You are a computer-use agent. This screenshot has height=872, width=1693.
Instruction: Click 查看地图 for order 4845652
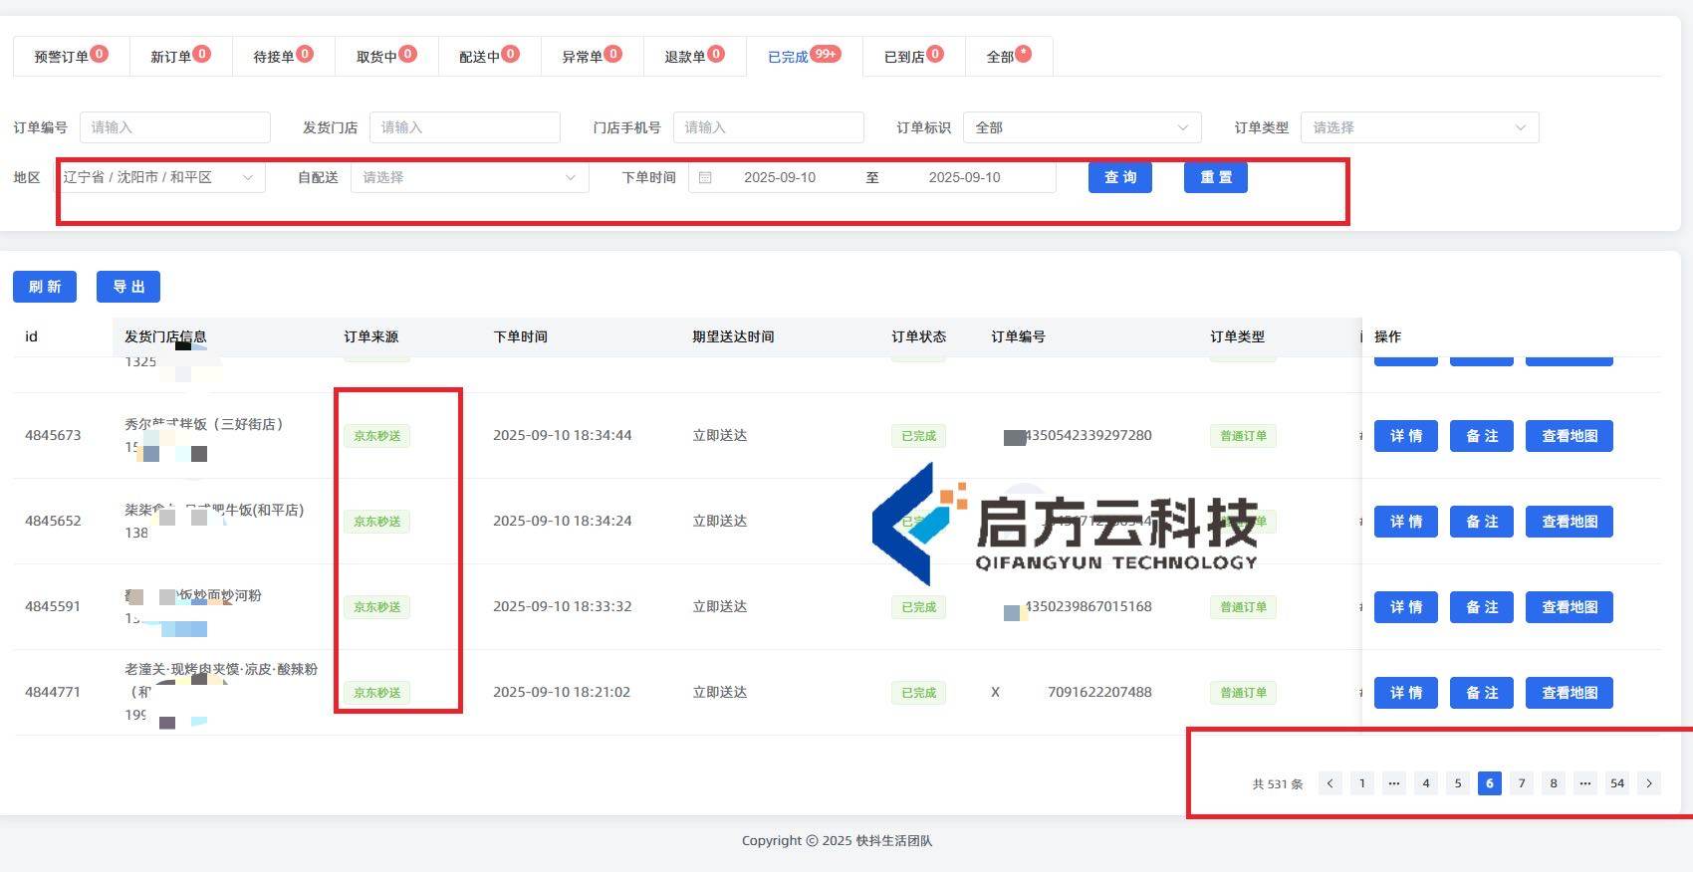(1570, 522)
